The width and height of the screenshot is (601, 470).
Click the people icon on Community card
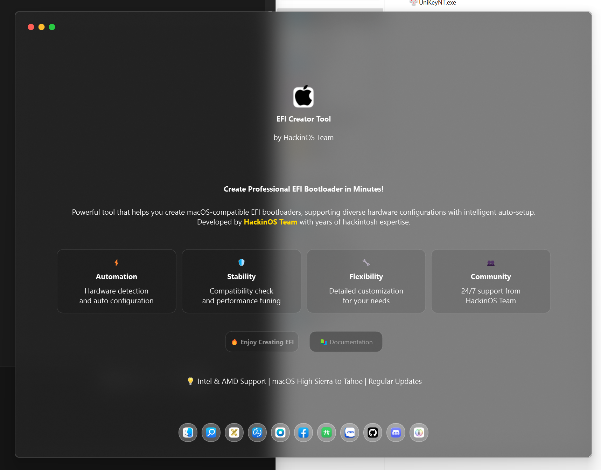(x=491, y=263)
